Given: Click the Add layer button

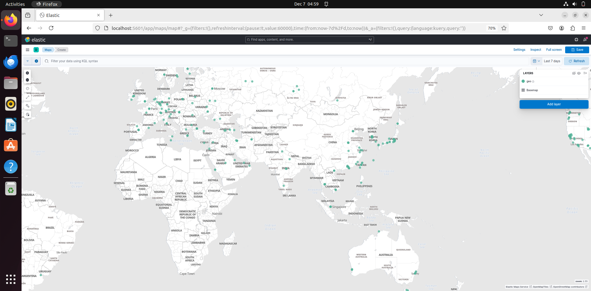Looking at the screenshot, I should 554,104.
